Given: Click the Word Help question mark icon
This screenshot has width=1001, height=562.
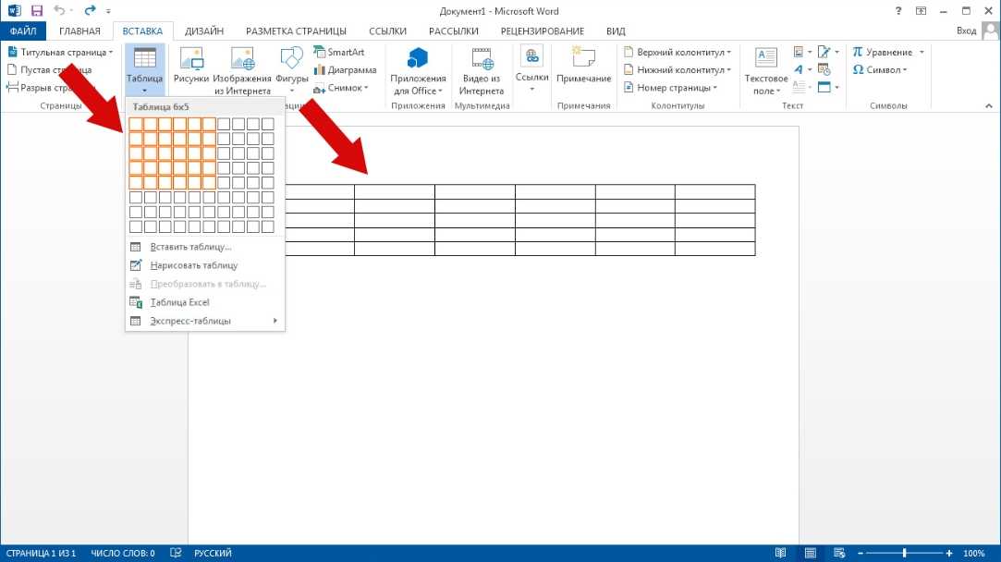Looking at the screenshot, I should click(x=898, y=11).
